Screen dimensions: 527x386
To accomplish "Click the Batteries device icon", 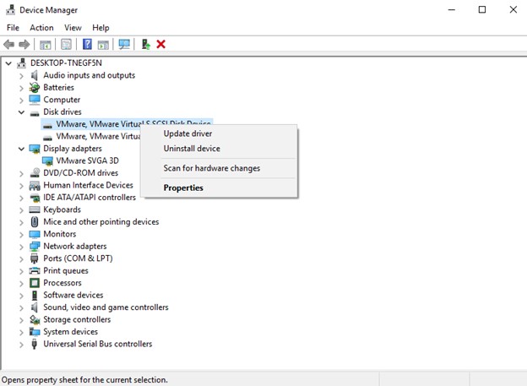I will pyautogui.click(x=35, y=87).
